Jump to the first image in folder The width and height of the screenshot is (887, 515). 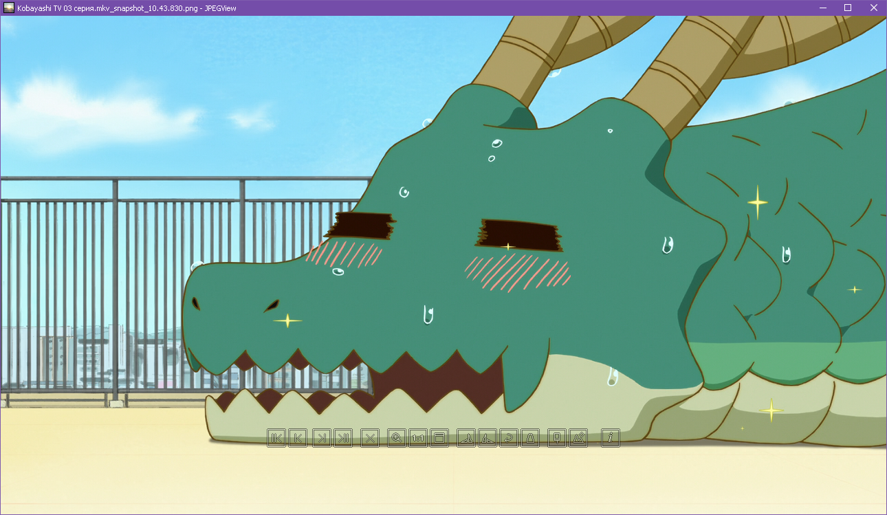coord(276,438)
